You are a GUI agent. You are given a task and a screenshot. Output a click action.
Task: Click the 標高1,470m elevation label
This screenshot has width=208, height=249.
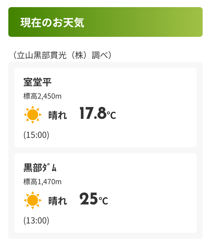(42, 182)
